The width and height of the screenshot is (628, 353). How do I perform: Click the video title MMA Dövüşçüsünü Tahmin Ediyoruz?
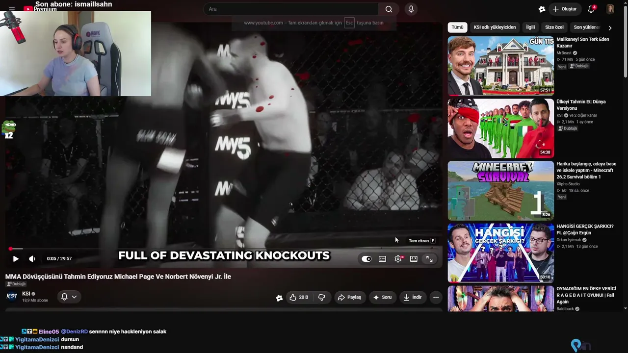click(x=118, y=277)
